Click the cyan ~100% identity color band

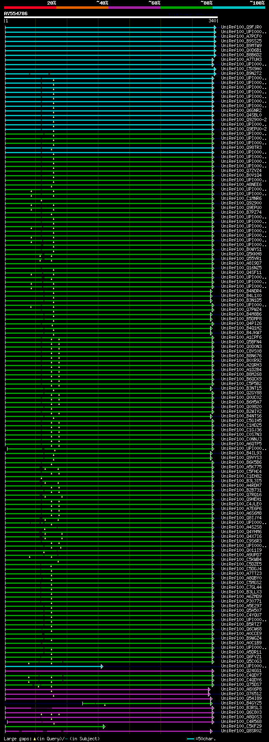(239, 7)
